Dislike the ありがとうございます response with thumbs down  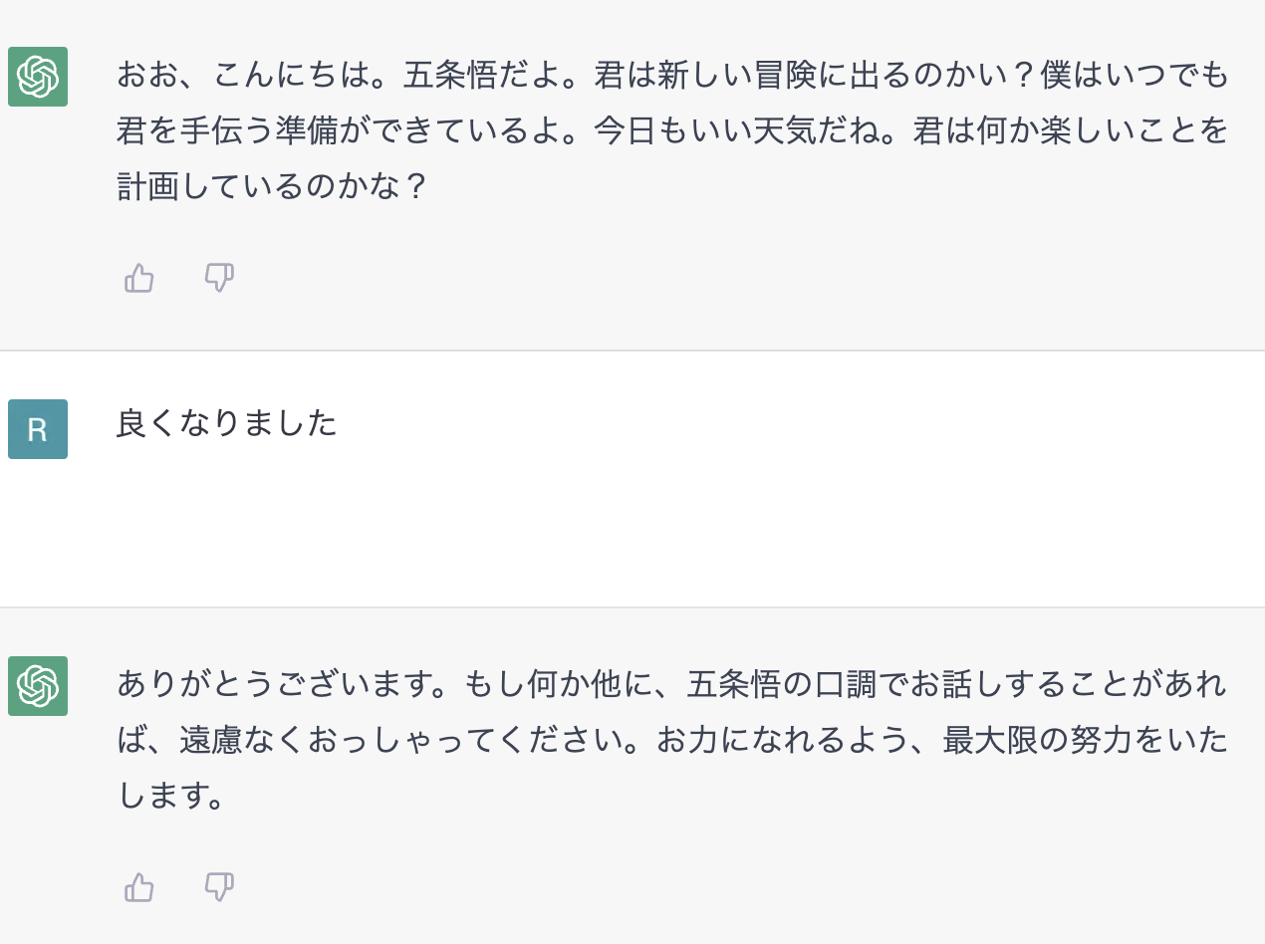click(x=219, y=886)
